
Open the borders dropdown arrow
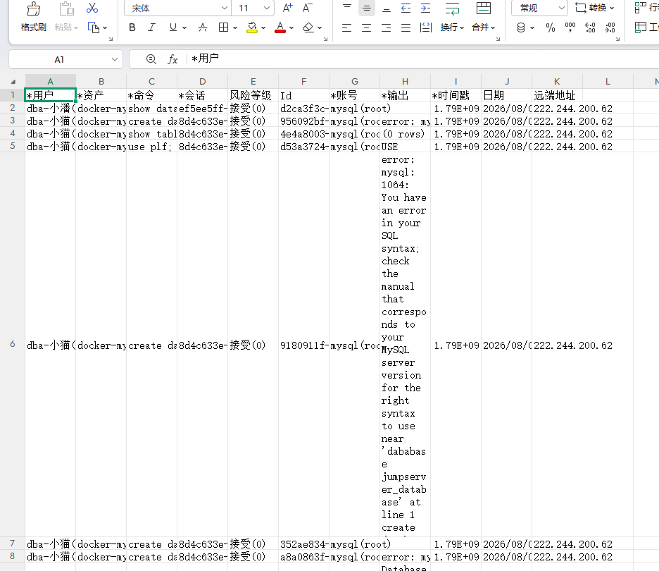coord(235,27)
